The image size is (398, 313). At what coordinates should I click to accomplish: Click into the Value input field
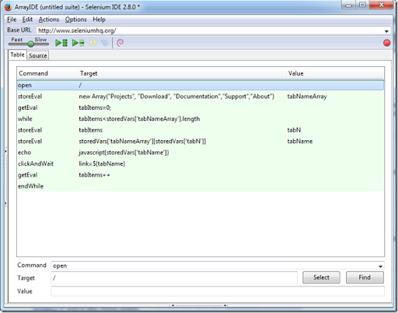point(218,291)
